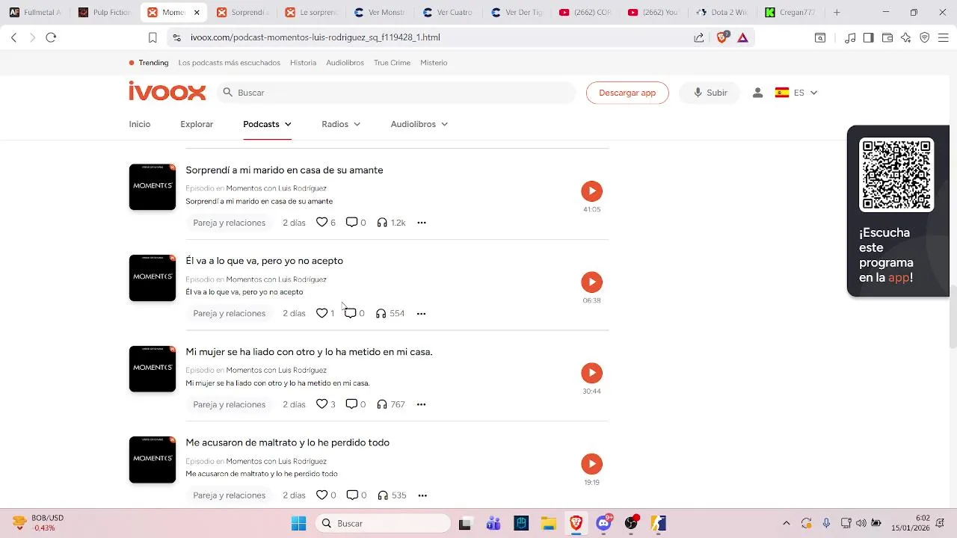
Task: Click the iVoox logo
Action: [x=167, y=91]
